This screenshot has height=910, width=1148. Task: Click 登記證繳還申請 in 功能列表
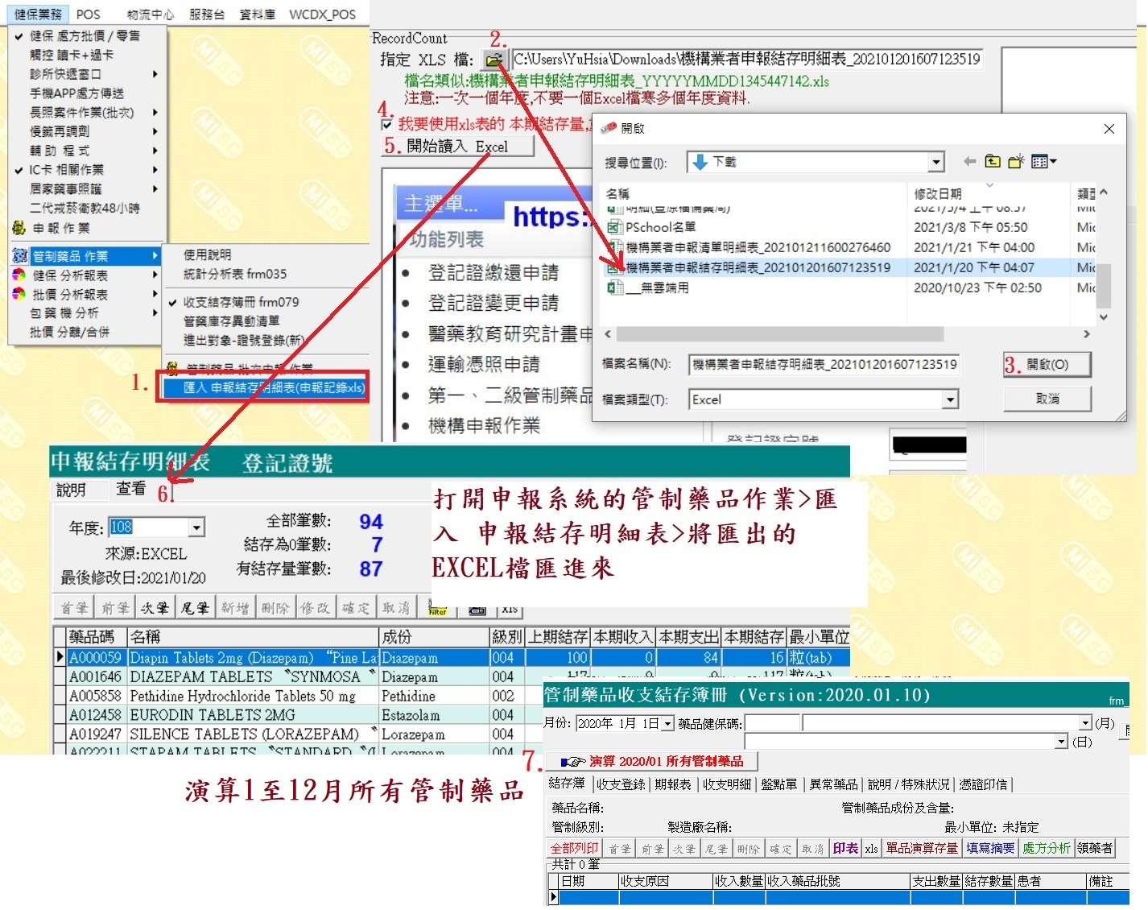493,273
